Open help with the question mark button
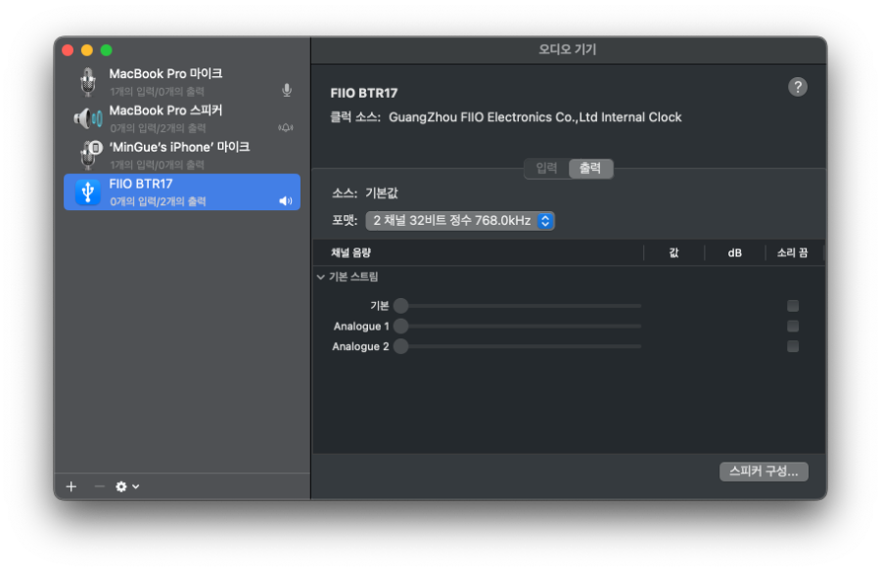Screen dimensions: 881x571 797,87
